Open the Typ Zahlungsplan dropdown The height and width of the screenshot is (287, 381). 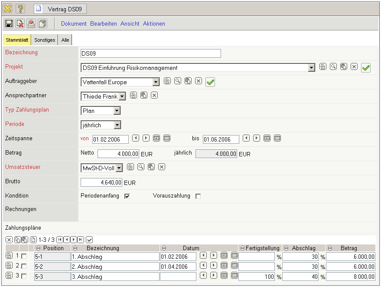pyautogui.click(x=117, y=111)
